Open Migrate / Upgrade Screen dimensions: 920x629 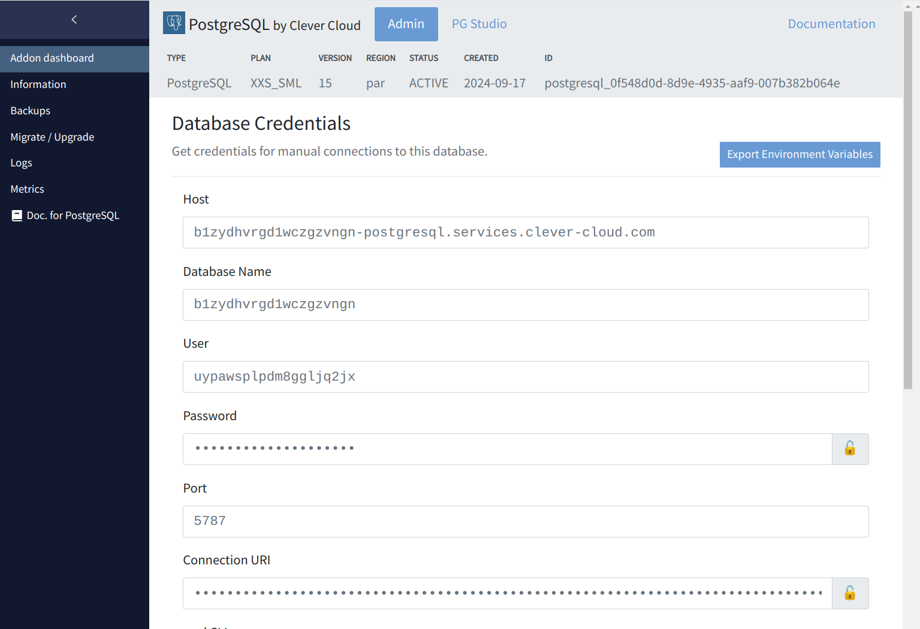[x=52, y=136]
